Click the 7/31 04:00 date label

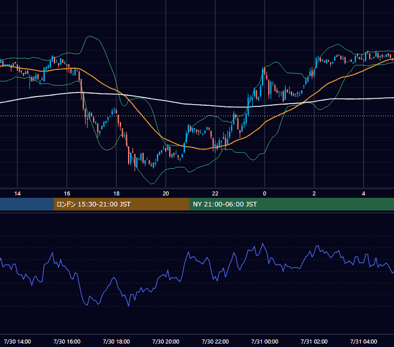point(364,341)
